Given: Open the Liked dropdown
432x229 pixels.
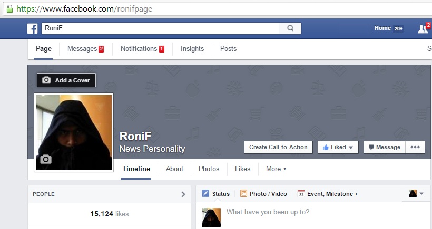Looking at the screenshot, I should (x=338, y=147).
